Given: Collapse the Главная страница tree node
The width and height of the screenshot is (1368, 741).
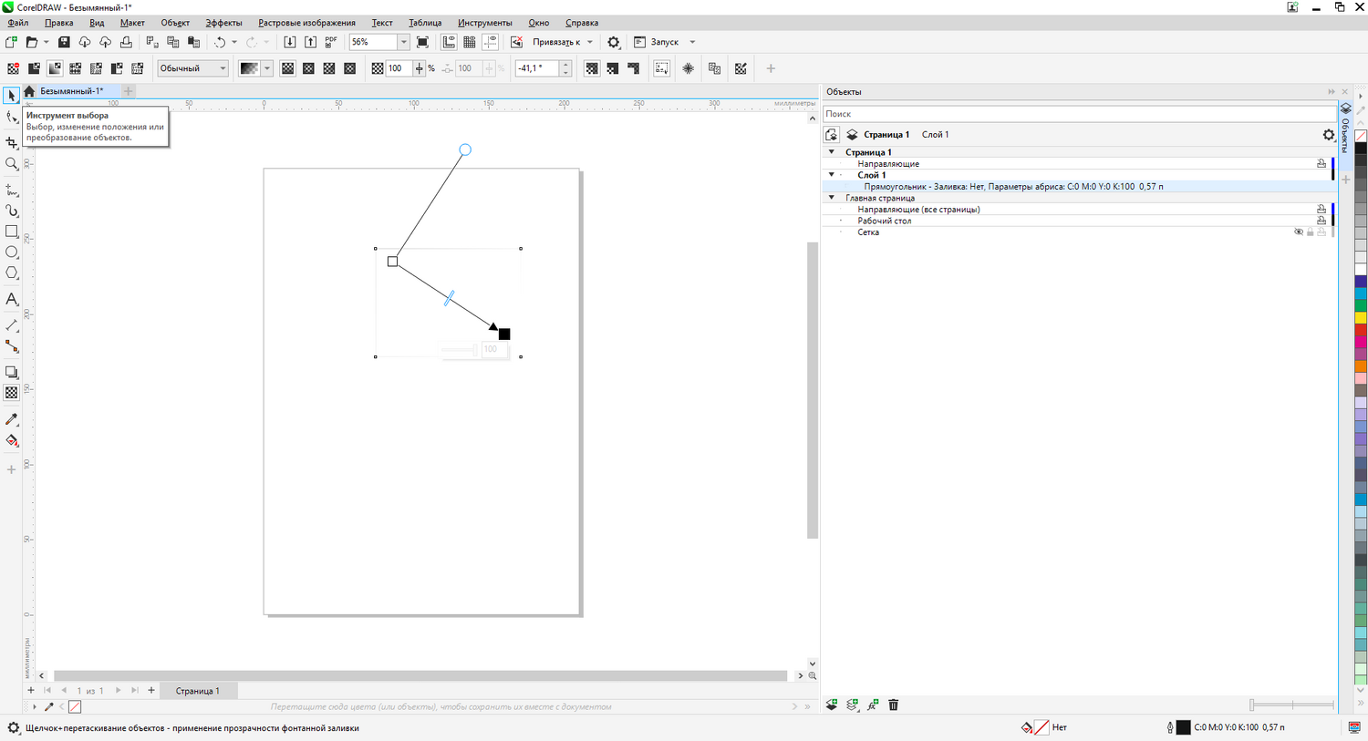Looking at the screenshot, I should point(832,198).
